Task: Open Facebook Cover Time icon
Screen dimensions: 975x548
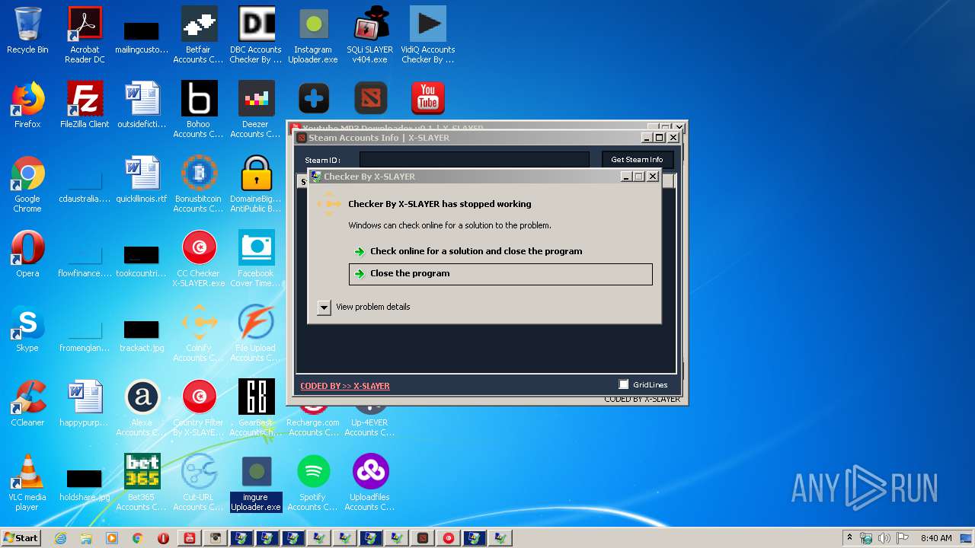Action: 256,259
